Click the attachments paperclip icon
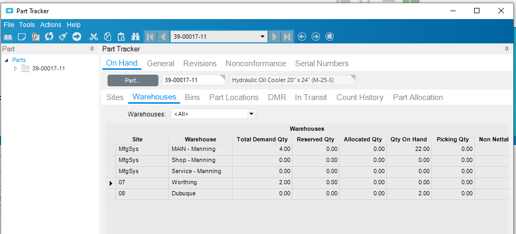516x234 pixels. (x=35, y=37)
